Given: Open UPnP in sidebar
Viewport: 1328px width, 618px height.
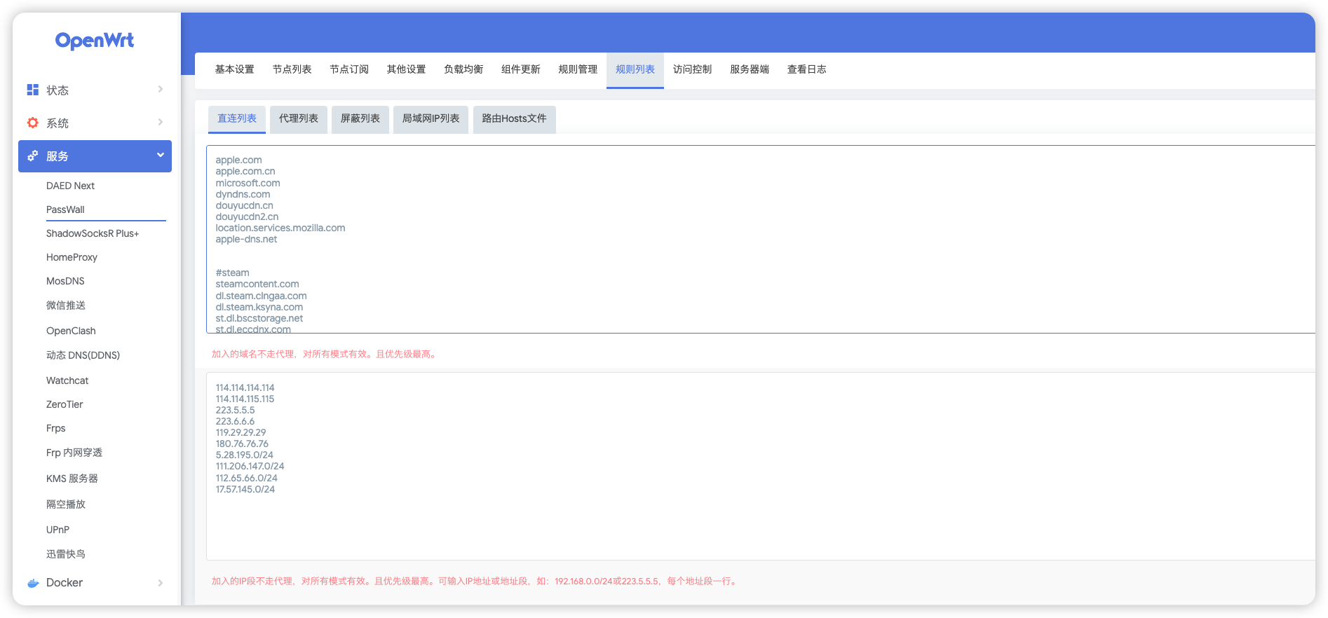Looking at the screenshot, I should coord(57,530).
